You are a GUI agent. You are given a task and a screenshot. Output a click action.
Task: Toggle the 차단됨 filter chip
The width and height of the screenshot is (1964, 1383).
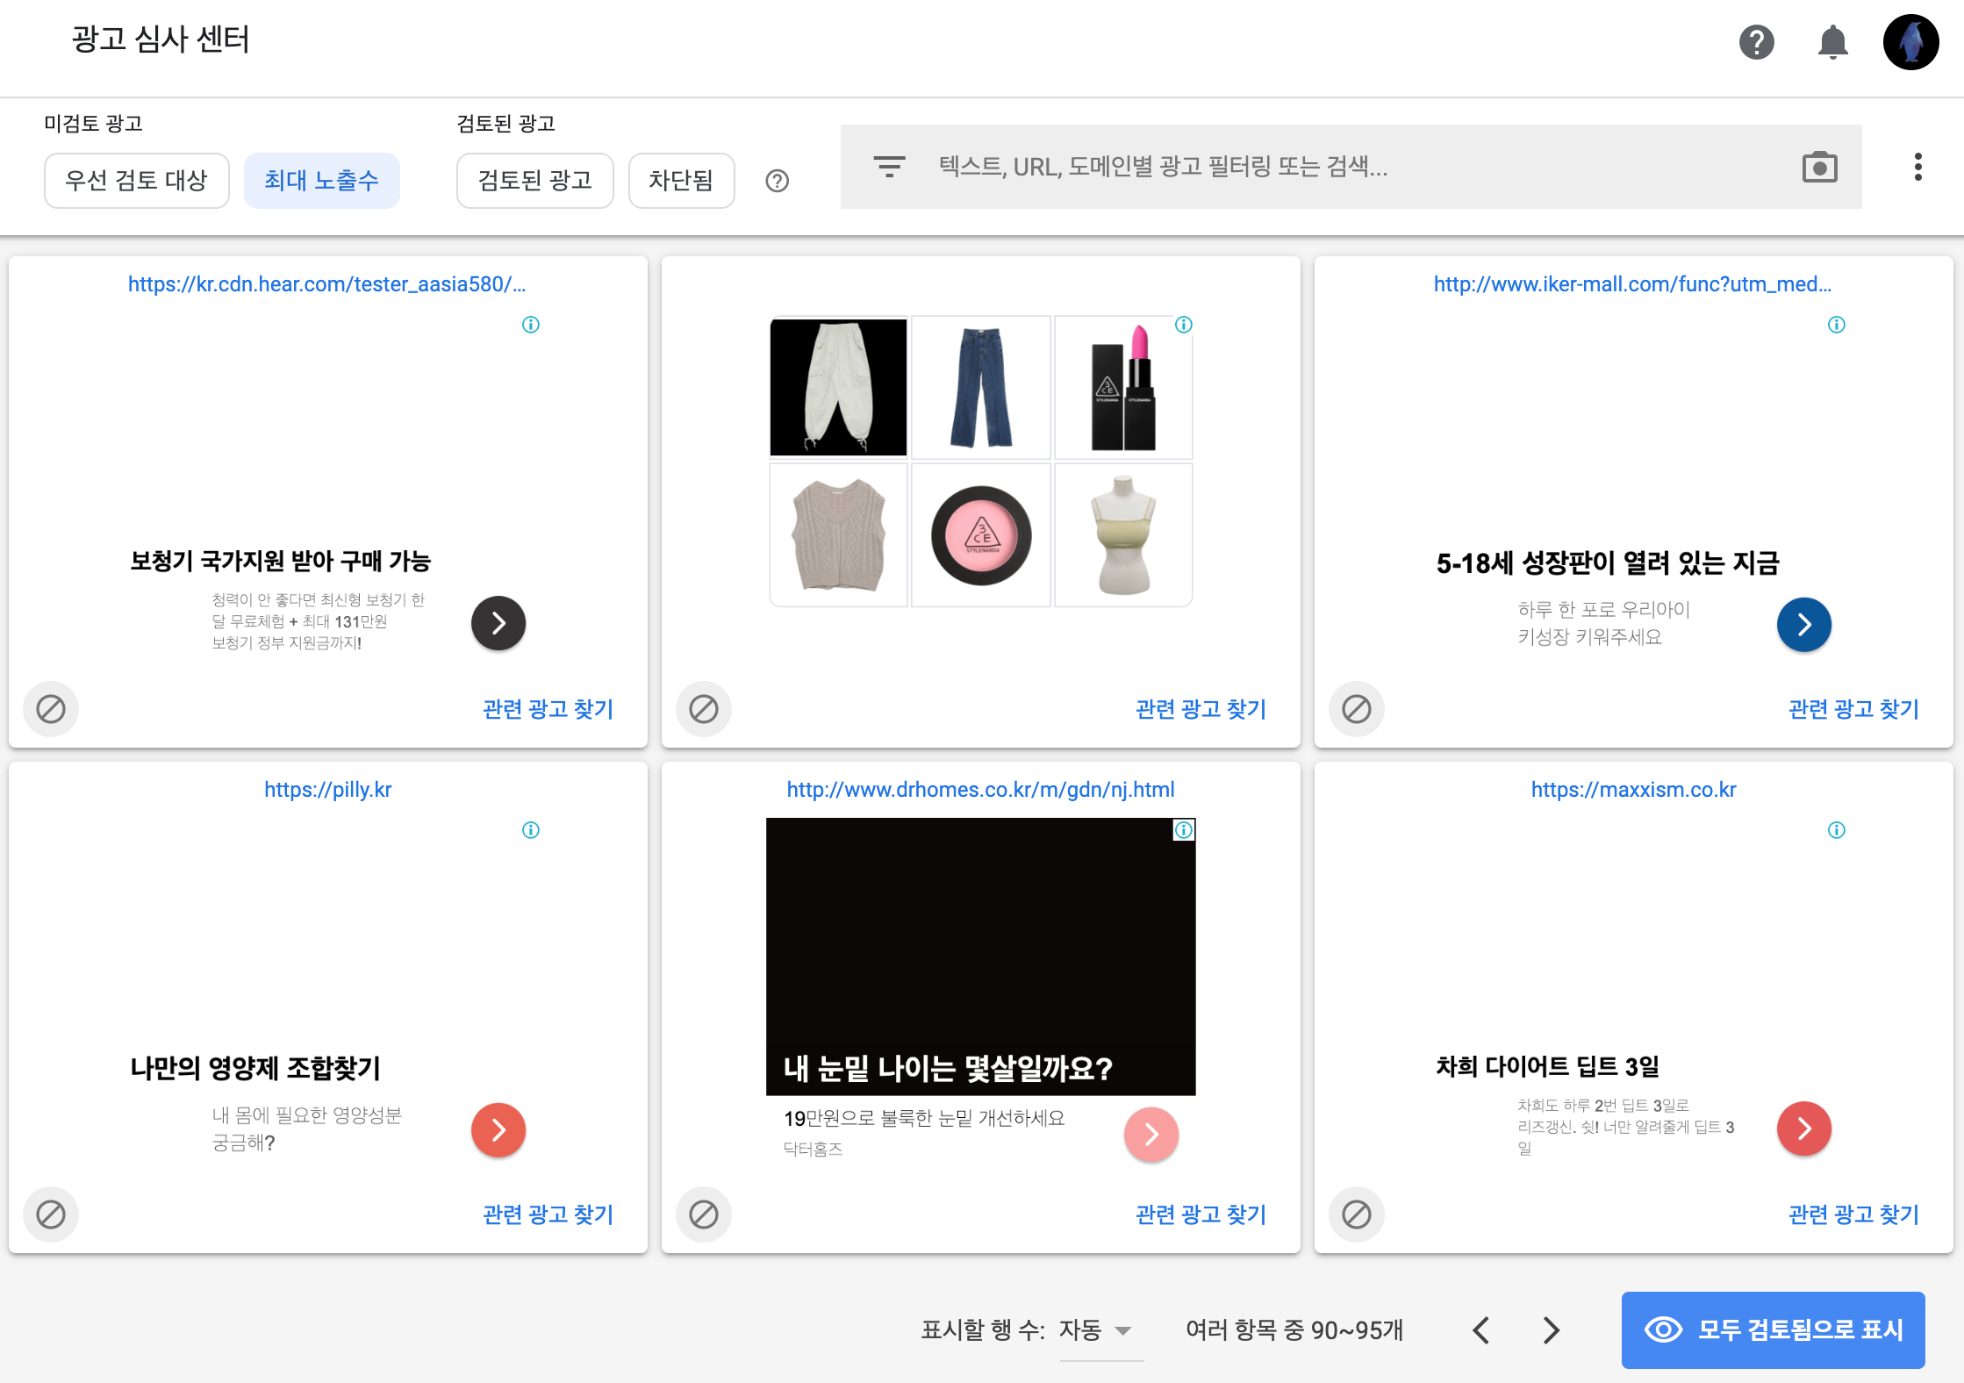coord(681,181)
